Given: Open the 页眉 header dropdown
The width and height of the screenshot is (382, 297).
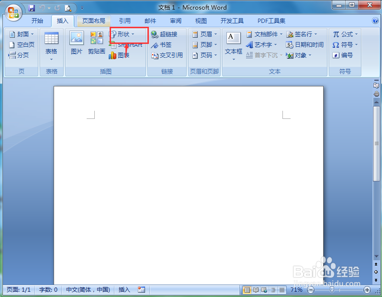Looking at the screenshot, I should pyautogui.click(x=204, y=34).
